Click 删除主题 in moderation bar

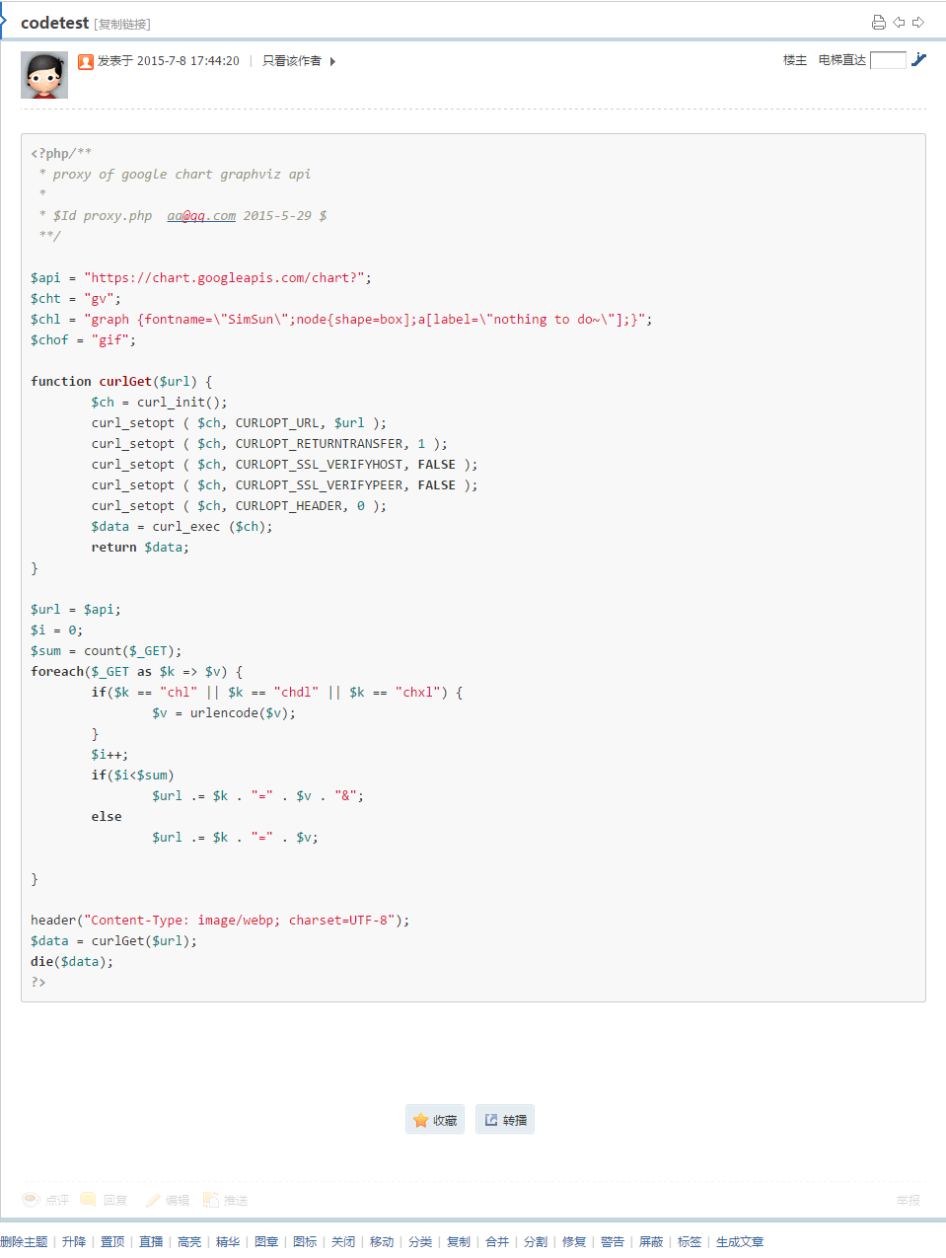25,1241
